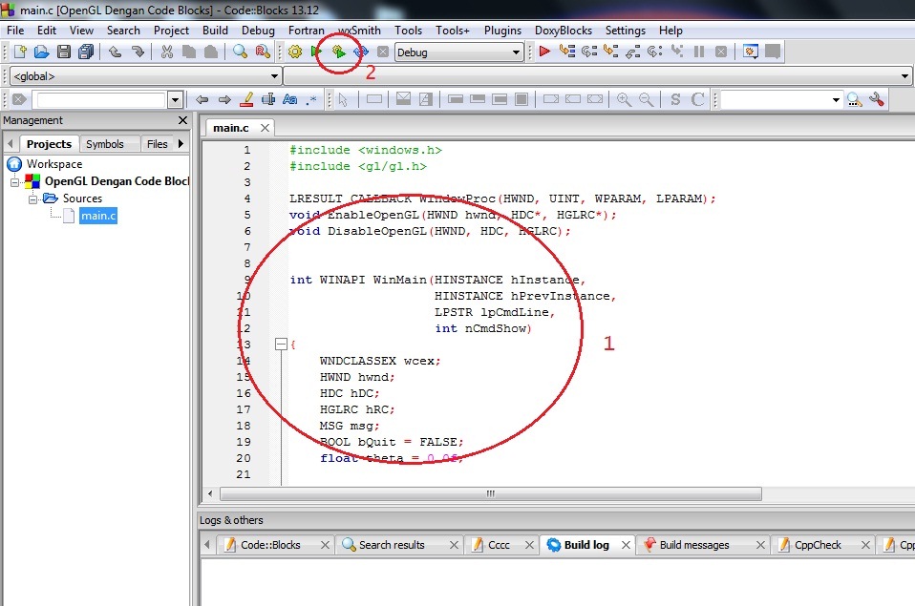
Task: Build and run the project
Action: [340, 52]
